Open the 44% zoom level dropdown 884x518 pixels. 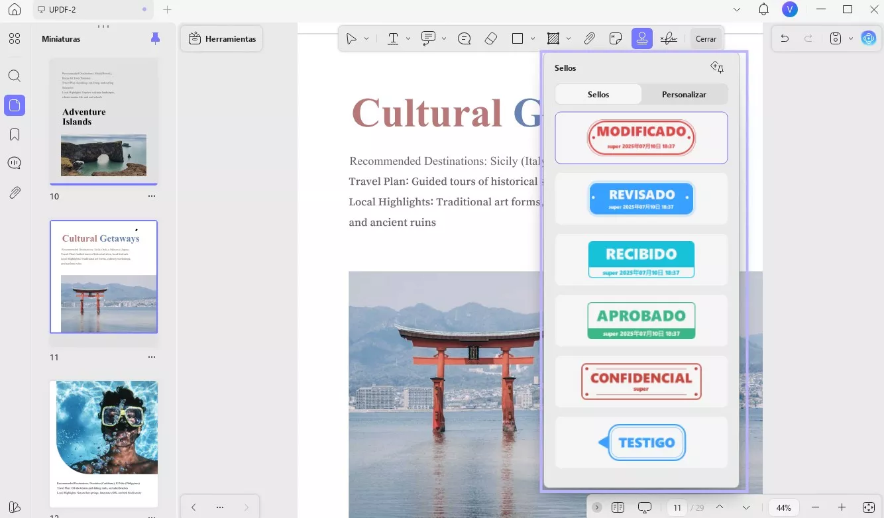[784, 507]
